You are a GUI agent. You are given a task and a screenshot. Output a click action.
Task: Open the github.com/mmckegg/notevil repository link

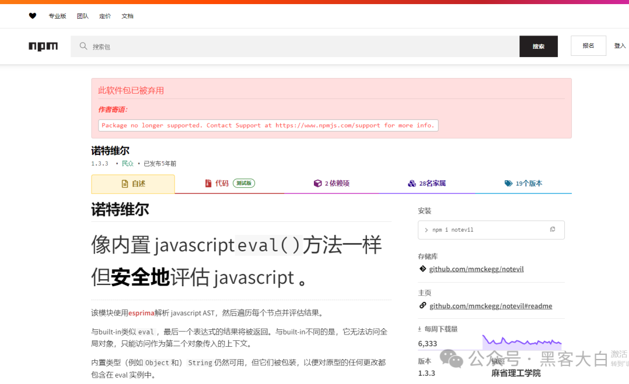pyautogui.click(x=476, y=268)
